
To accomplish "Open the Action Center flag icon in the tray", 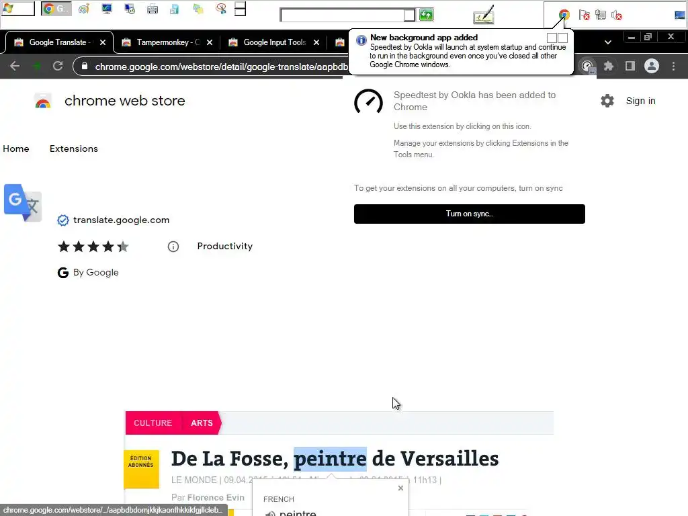I will 584,15.
